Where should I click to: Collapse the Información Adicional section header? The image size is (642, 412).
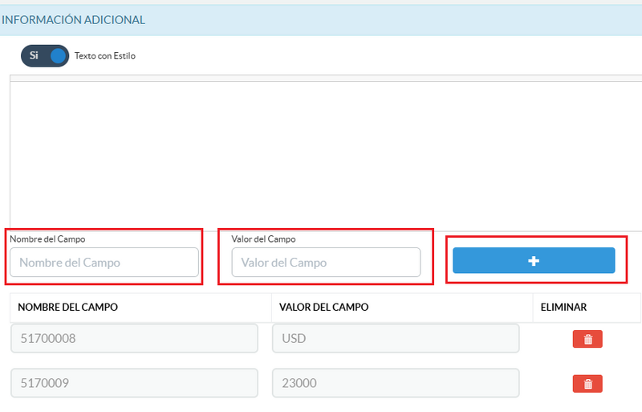[x=74, y=20]
